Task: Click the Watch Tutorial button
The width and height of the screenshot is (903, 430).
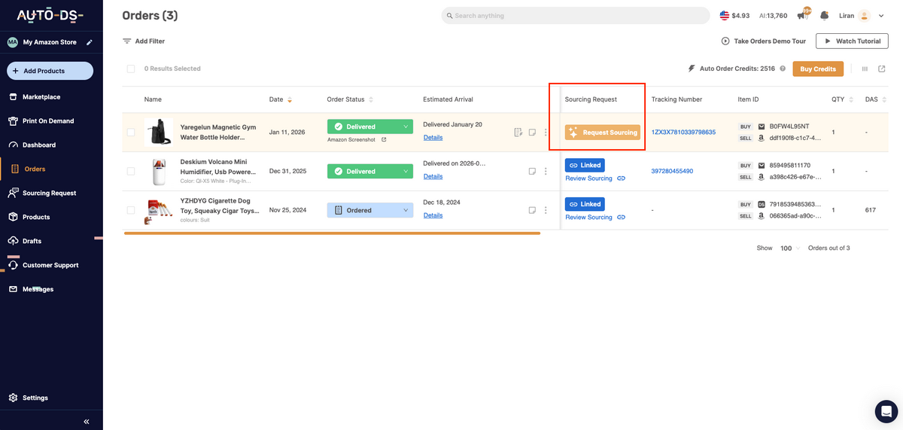Action: [852, 41]
